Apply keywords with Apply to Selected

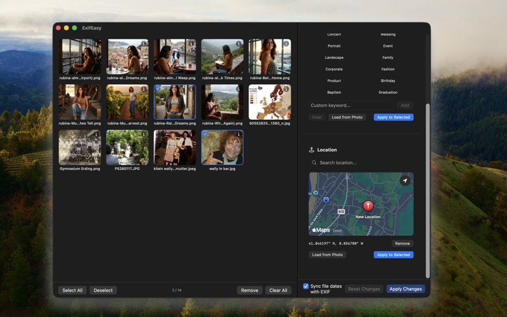394,117
